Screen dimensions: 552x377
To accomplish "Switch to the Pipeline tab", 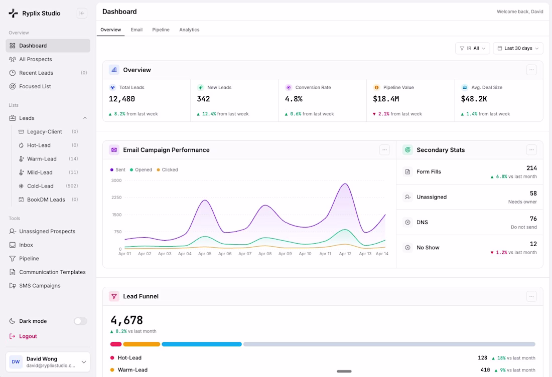I will pos(161,30).
